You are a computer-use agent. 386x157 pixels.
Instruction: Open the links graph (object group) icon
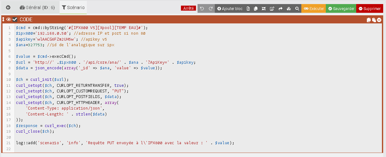(264, 9)
